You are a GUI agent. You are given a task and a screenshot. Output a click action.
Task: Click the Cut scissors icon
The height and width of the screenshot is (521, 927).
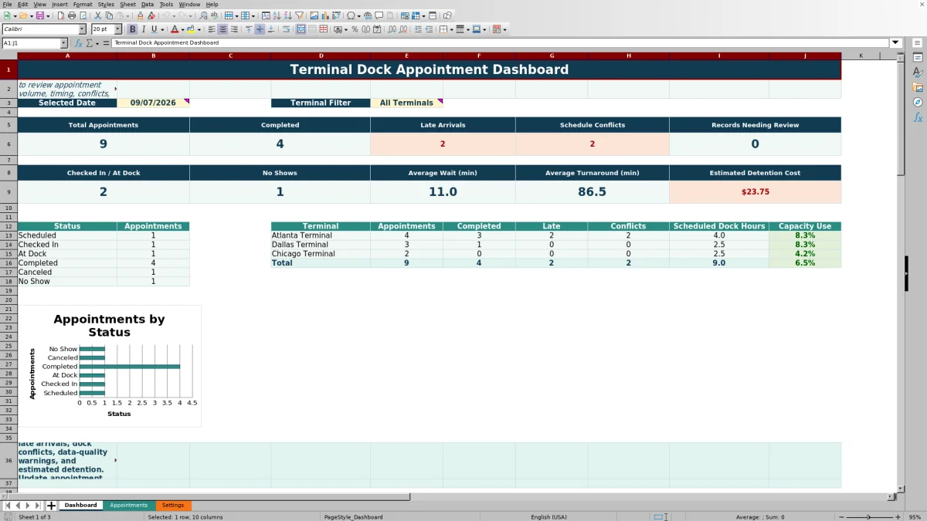[x=98, y=15]
